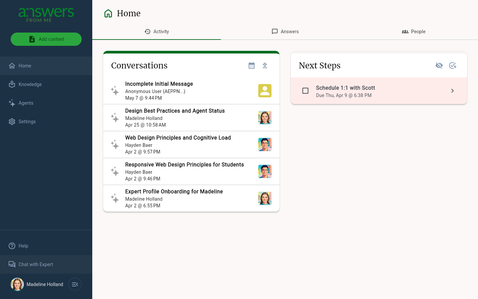Click the Home icon beside page title
Screen dimensions: 478x299
click(108, 13)
